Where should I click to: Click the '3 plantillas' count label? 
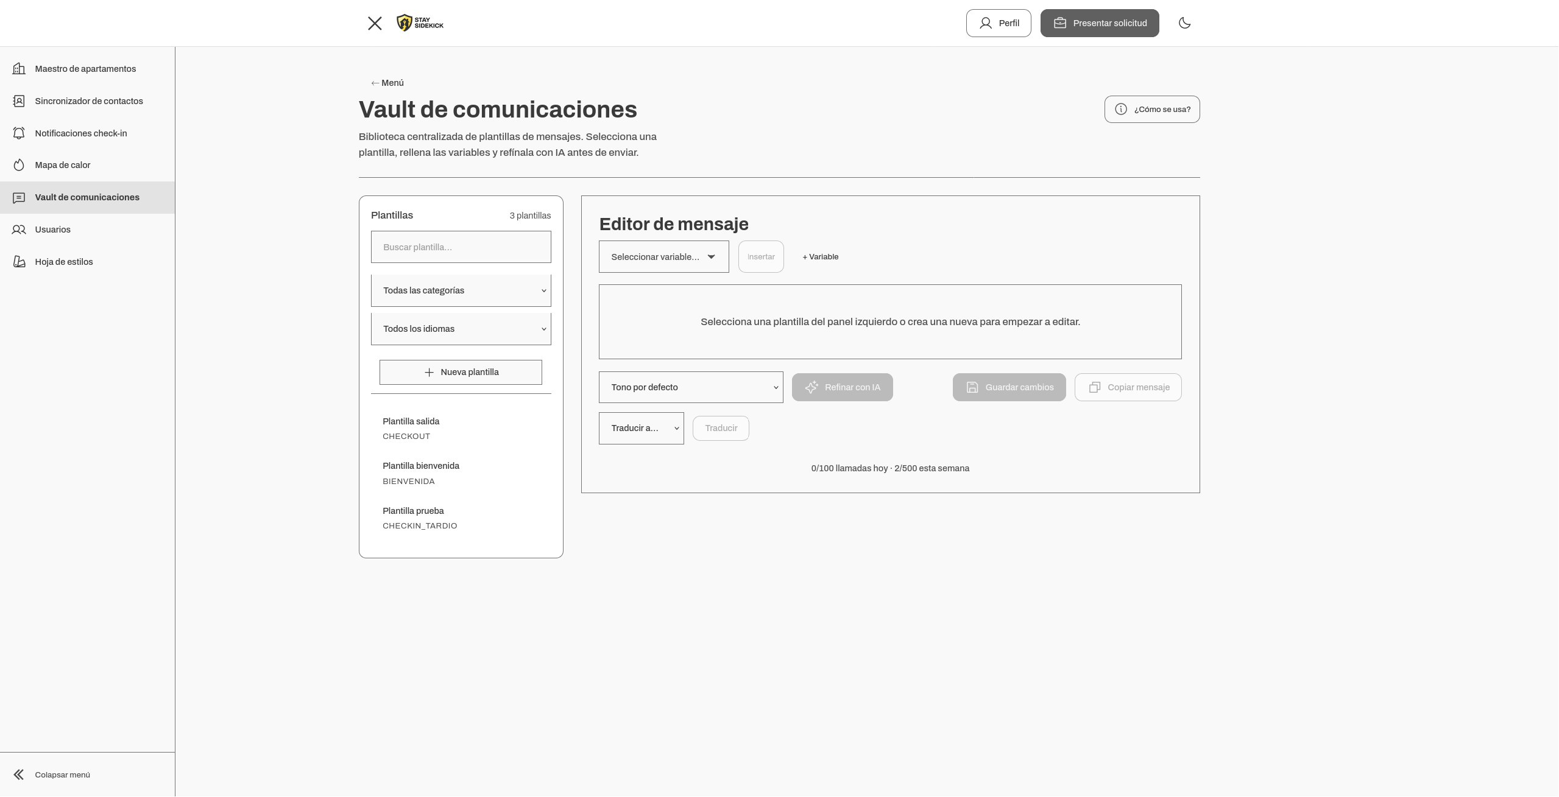(530, 216)
